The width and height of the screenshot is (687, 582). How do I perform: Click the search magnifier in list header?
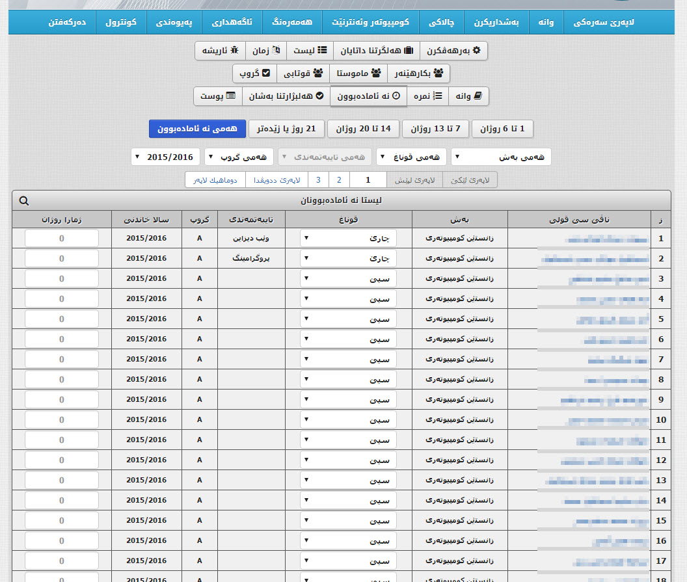point(24,201)
